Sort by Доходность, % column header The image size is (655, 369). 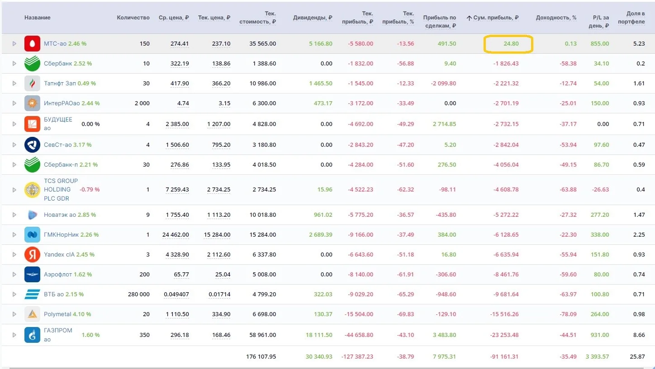[556, 18]
